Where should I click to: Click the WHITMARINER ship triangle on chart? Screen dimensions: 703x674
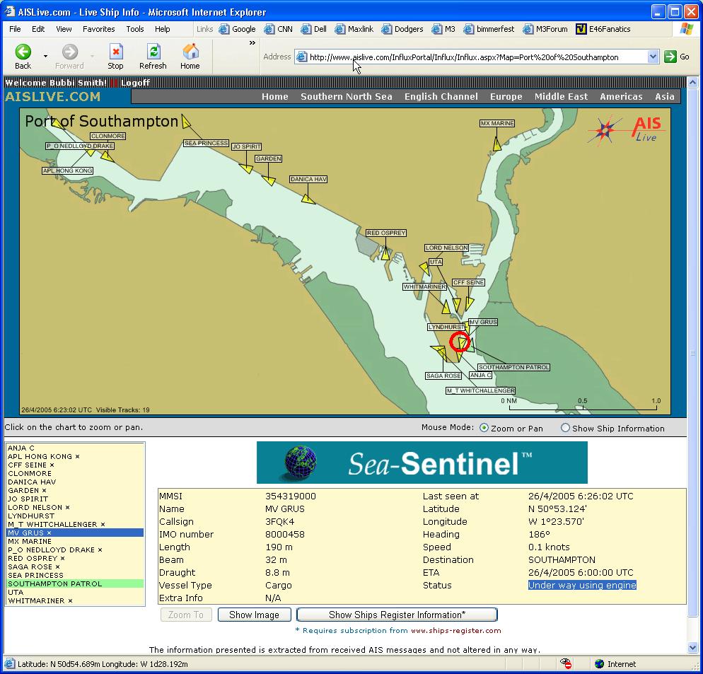coord(446,307)
